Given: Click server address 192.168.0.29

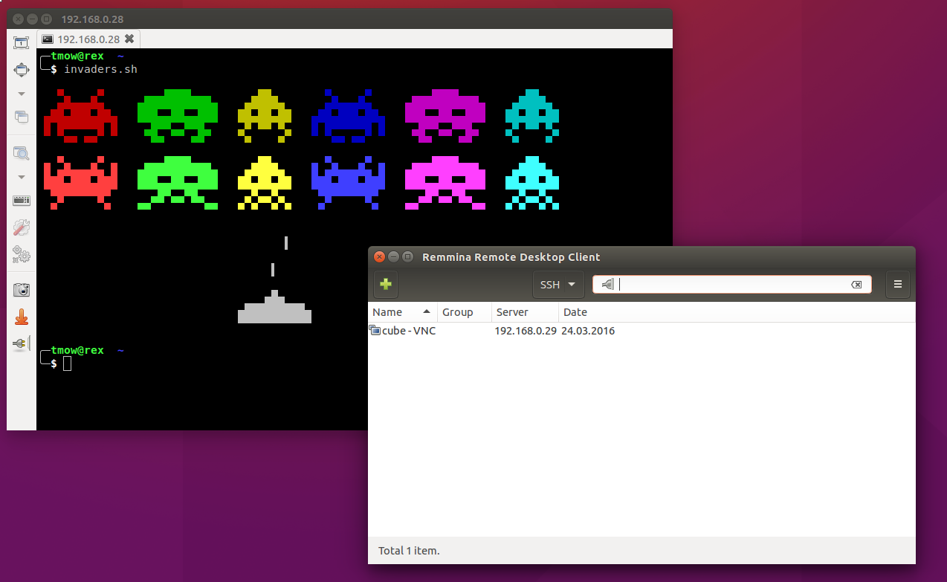Looking at the screenshot, I should (526, 331).
